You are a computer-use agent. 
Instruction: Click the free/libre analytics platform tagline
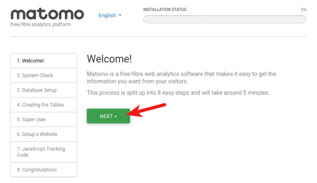[x=41, y=24]
